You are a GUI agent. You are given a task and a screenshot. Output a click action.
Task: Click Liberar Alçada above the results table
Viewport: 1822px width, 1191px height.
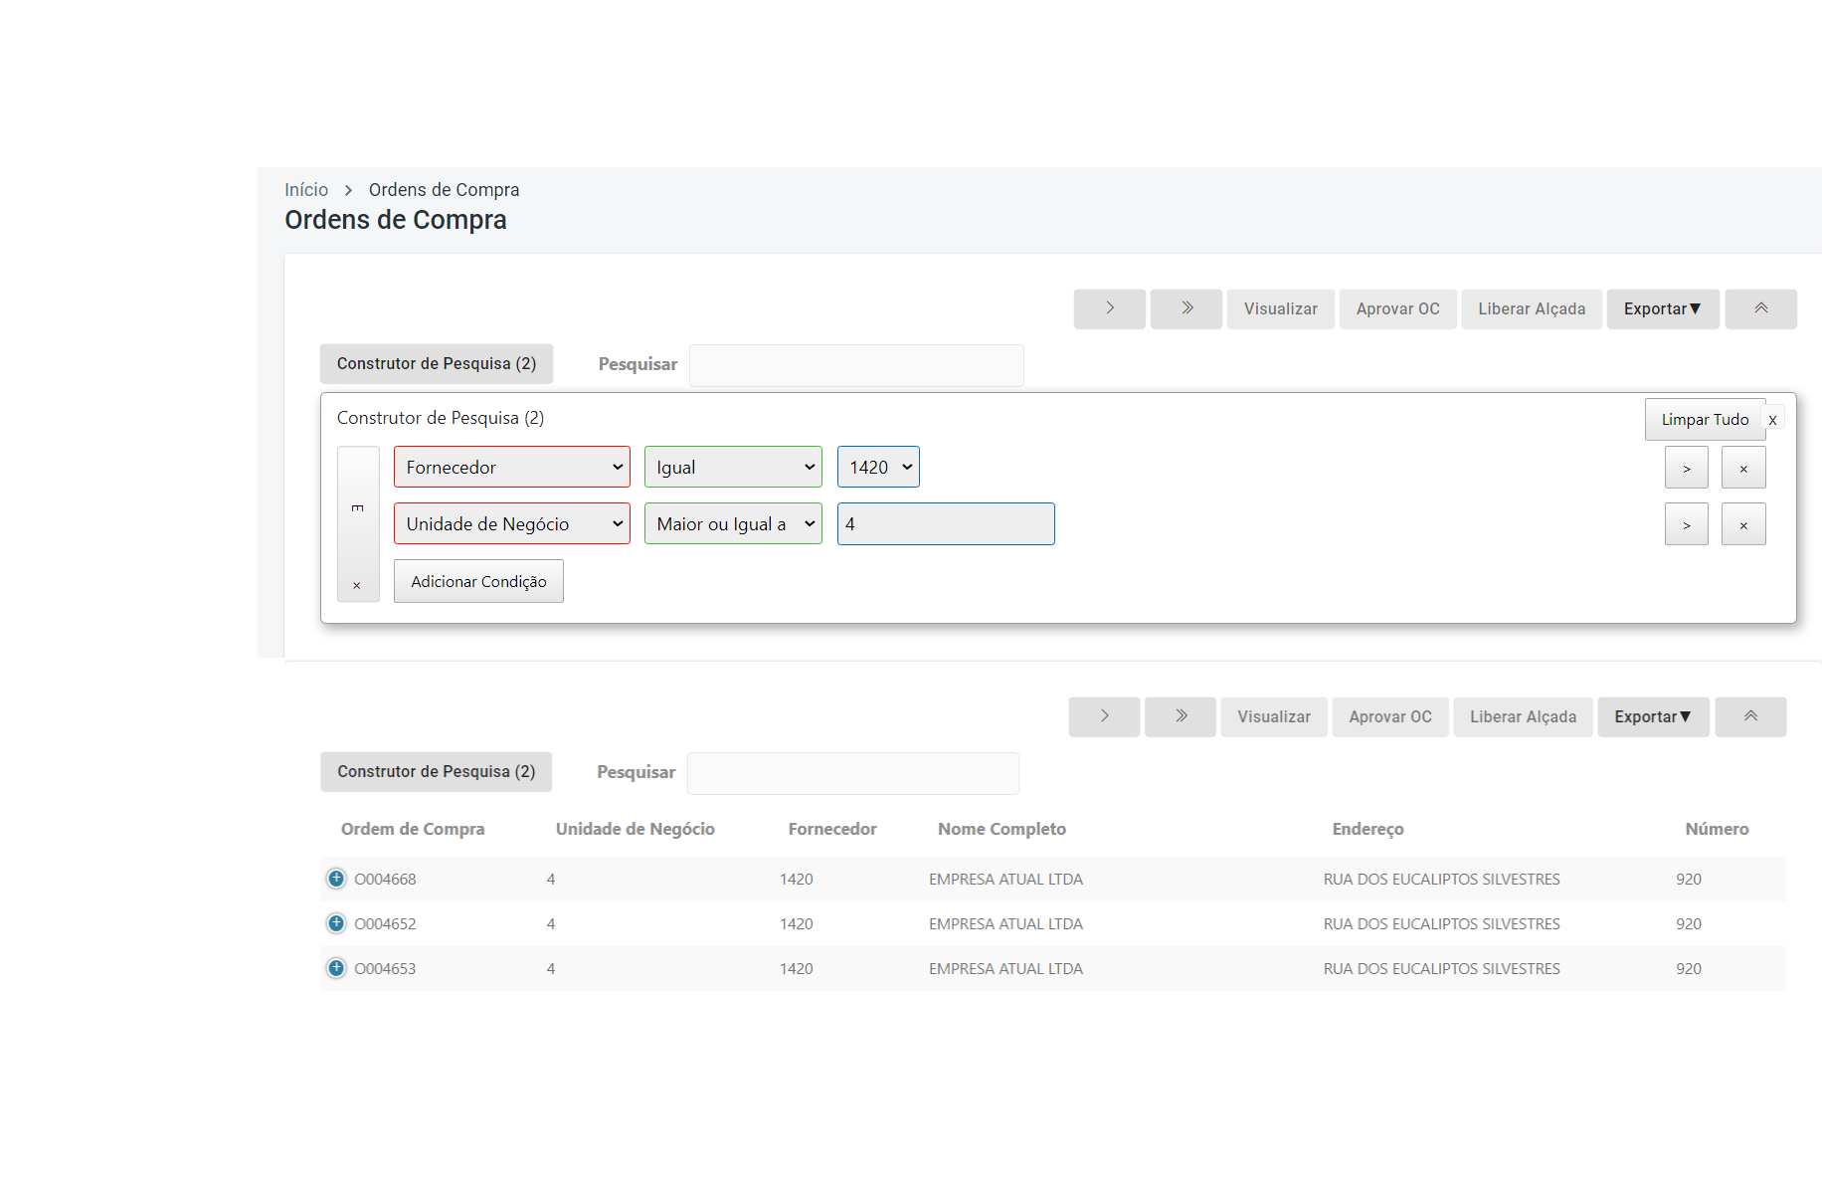click(1524, 716)
